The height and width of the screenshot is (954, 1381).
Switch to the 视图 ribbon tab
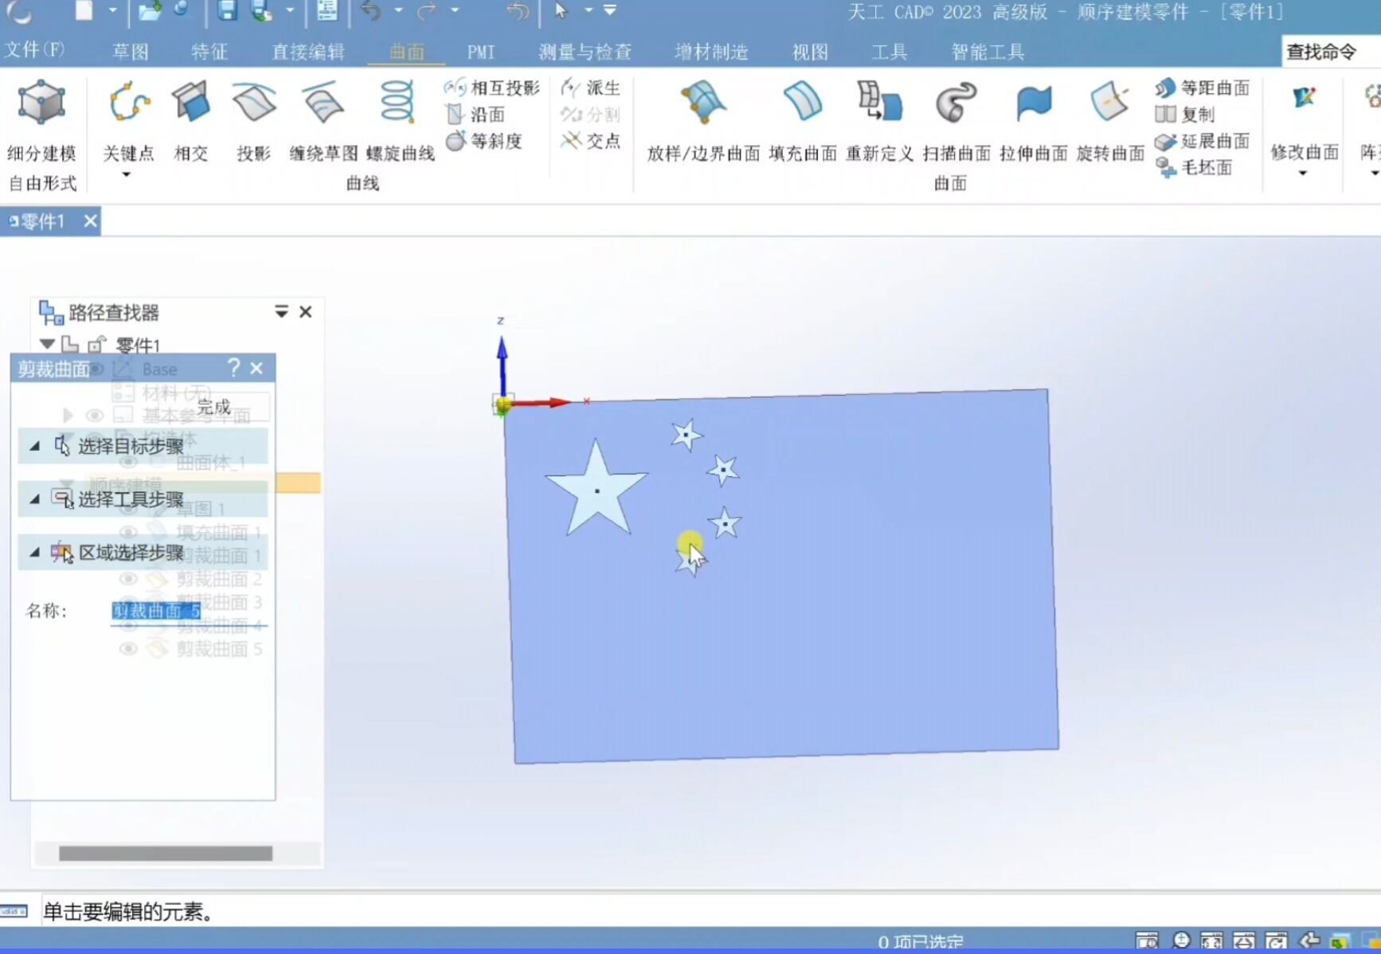coord(810,52)
